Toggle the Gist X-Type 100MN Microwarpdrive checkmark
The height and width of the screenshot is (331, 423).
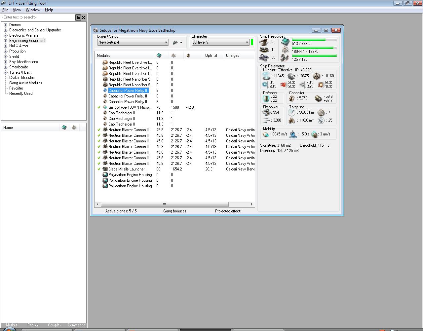point(99,107)
